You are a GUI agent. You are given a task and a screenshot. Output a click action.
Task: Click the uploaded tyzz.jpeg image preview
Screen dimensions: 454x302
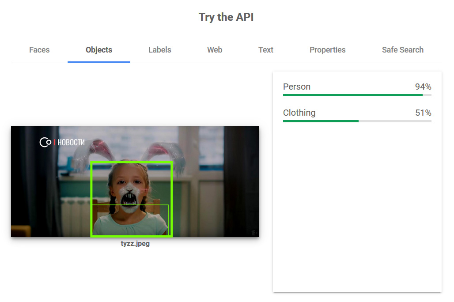tap(135, 181)
